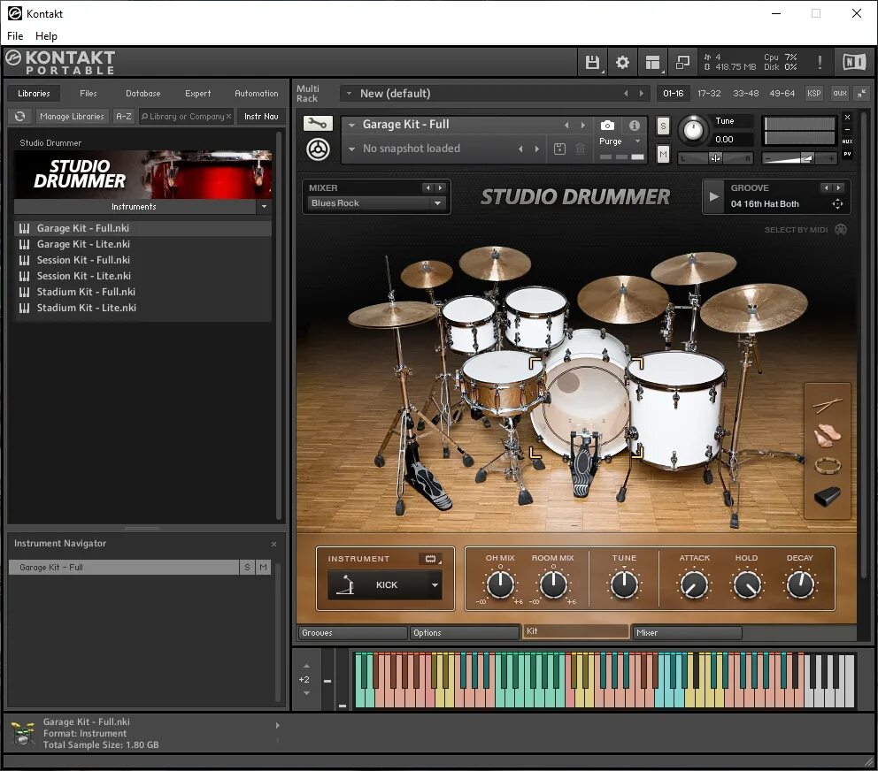Image resolution: width=878 pixels, height=771 pixels.
Task: Switch to the Expert tab
Action: [x=197, y=94]
